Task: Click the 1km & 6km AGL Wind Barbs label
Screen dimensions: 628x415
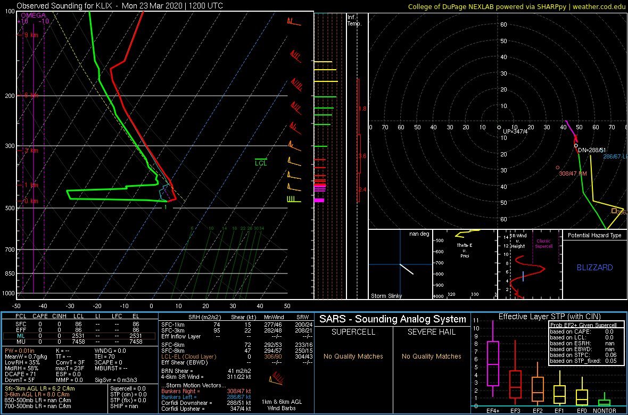Action: [283, 405]
